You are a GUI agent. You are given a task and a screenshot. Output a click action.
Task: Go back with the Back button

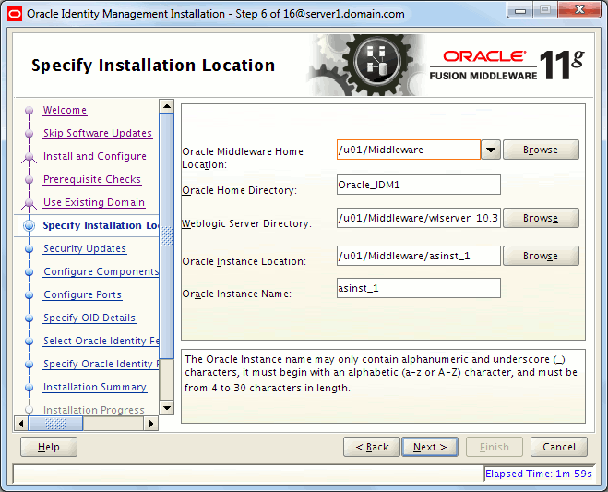[x=372, y=447]
